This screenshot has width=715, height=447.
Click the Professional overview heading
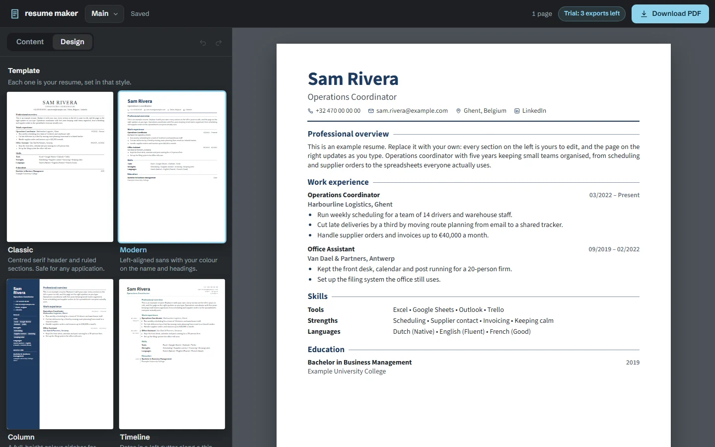pyautogui.click(x=348, y=134)
